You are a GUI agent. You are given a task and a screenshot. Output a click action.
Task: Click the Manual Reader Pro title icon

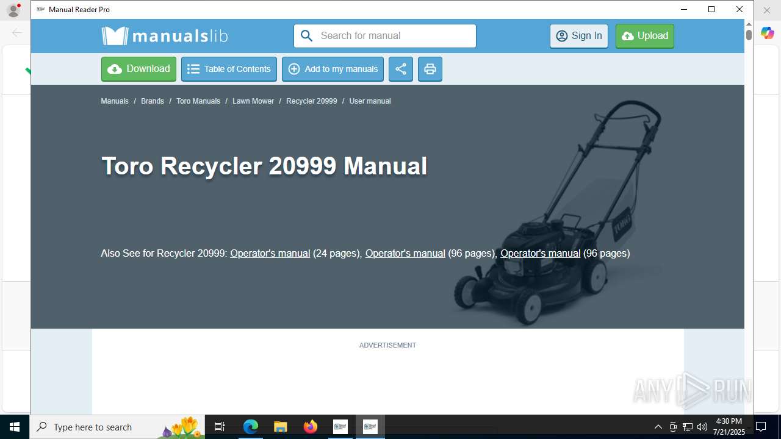coord(41,9)
